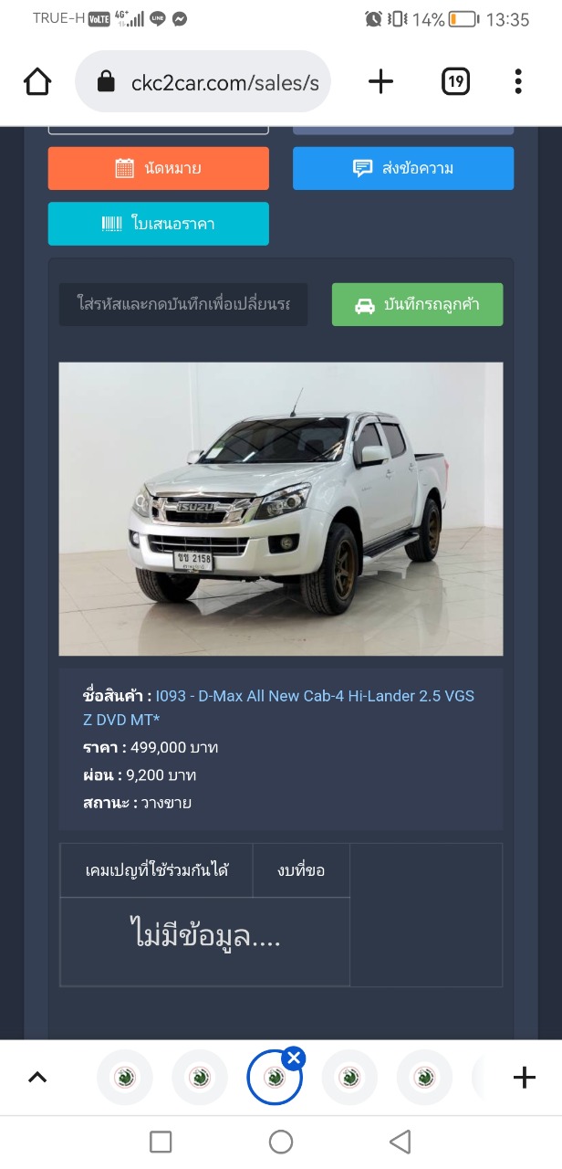Screen dimensions: 562x1169
Task: Expand the bottom tab strip with up chevron
Action: pos(36,1078)
